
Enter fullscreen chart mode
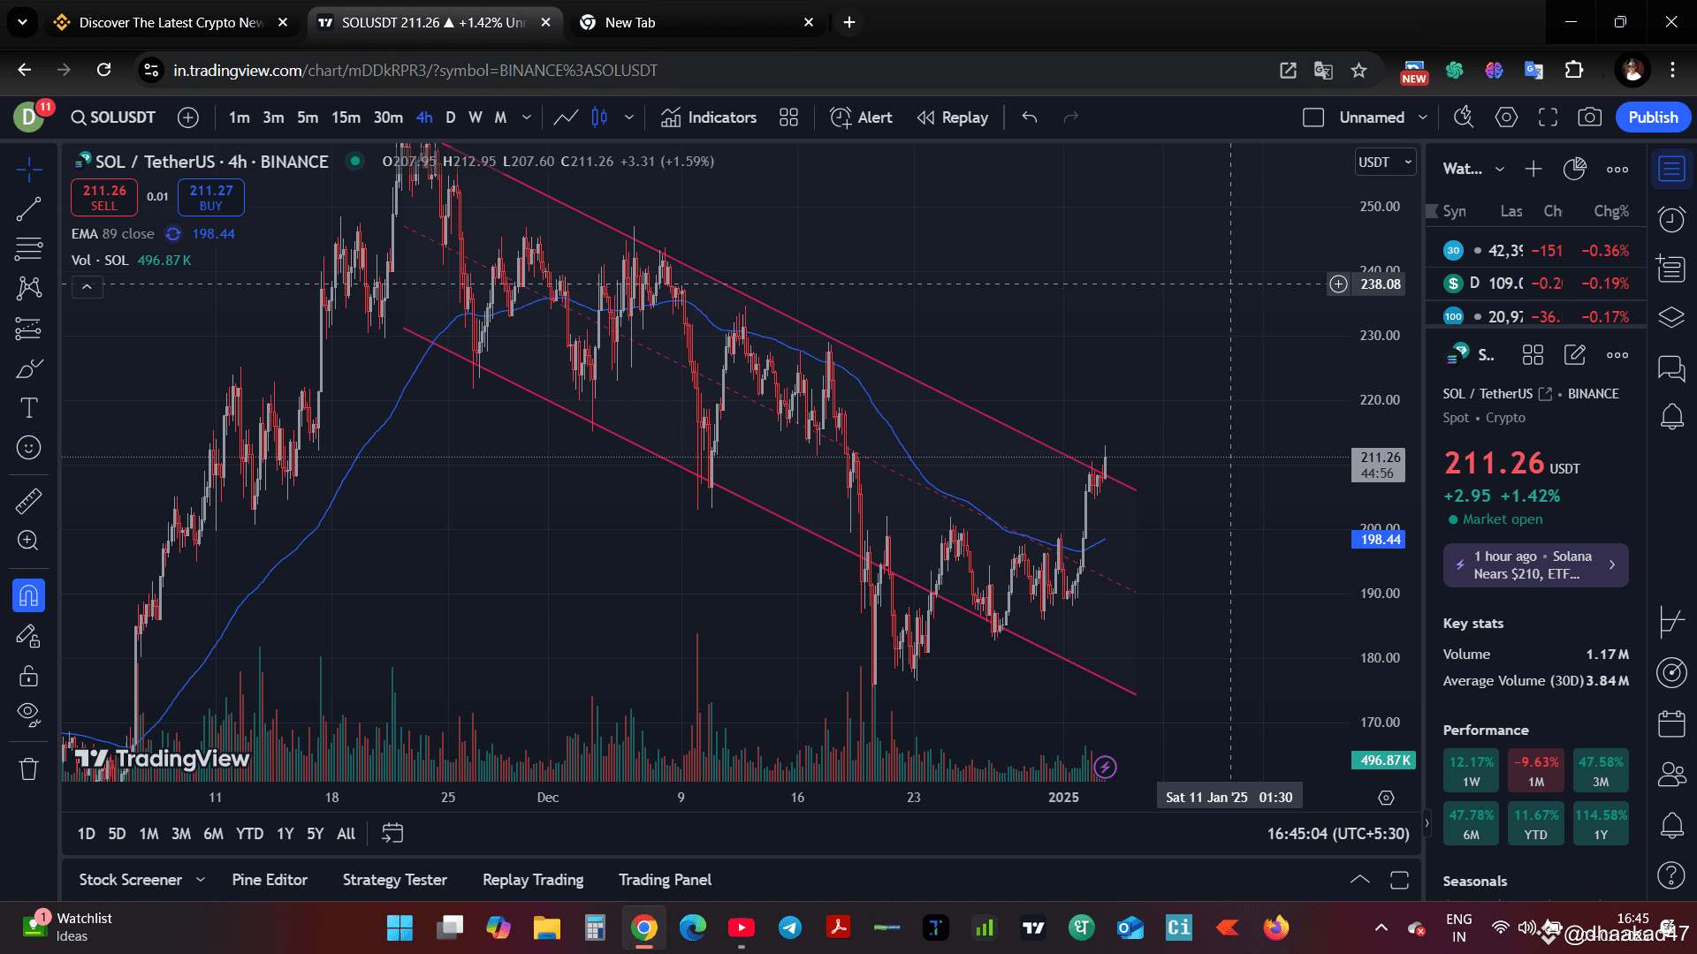click(1548, 117)
